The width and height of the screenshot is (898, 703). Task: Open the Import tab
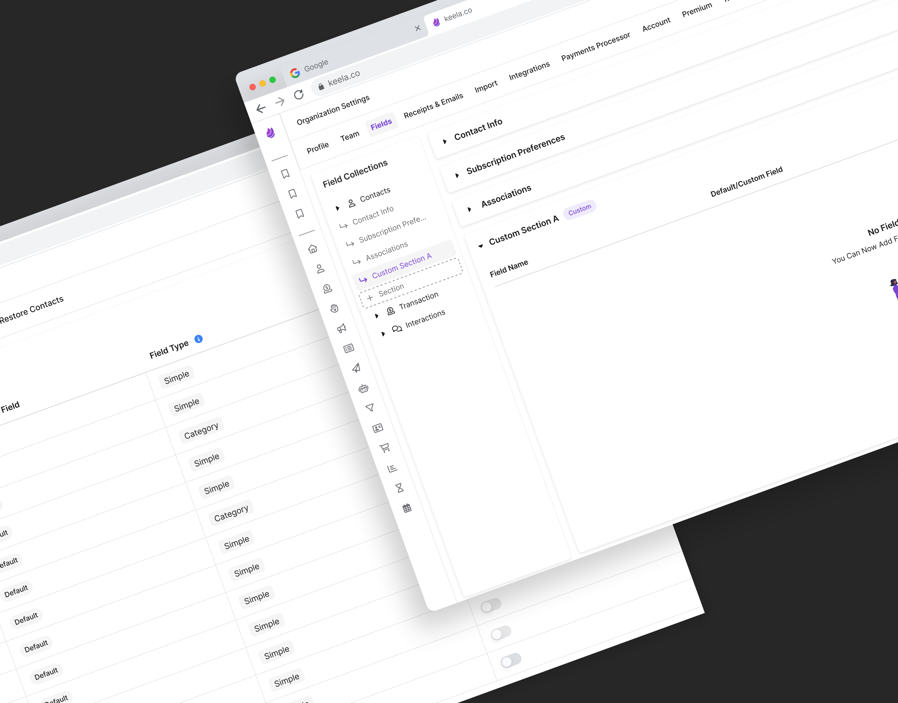coord(486,86)
